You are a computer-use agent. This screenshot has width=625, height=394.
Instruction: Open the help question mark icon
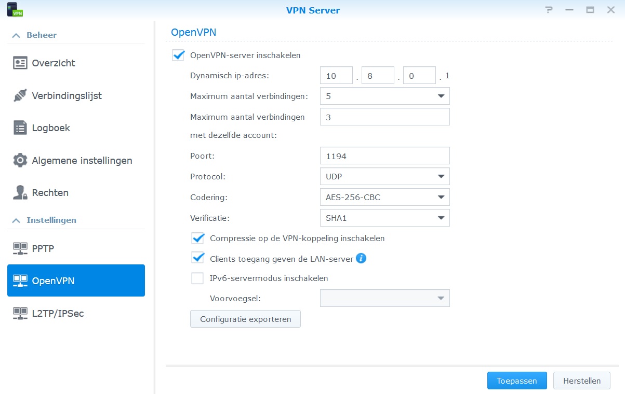click(x=549, y=10)
